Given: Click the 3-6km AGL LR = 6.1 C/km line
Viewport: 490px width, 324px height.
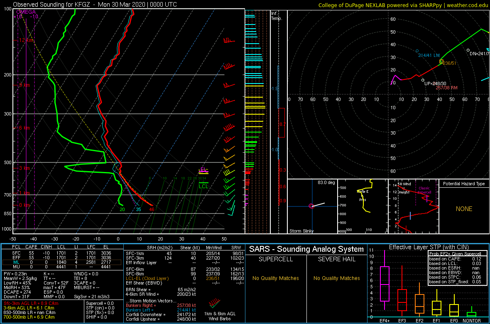Looking at the screenshot, I should click(29, 308).
